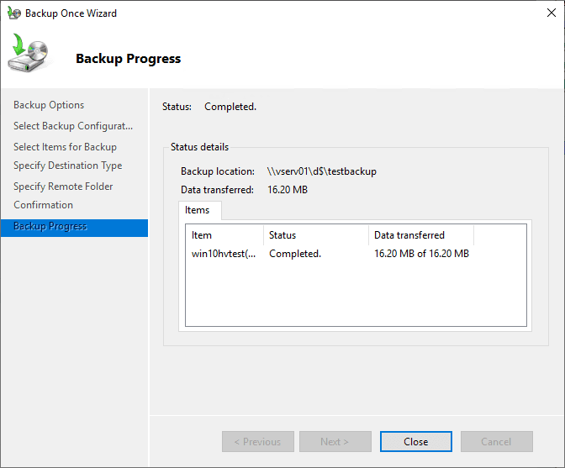
Task: Open Specify Destination Type step
Action: (x=67, y=166)
